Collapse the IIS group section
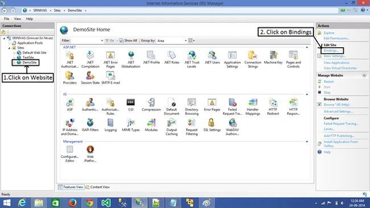370x208 pixels. point(307,94)
